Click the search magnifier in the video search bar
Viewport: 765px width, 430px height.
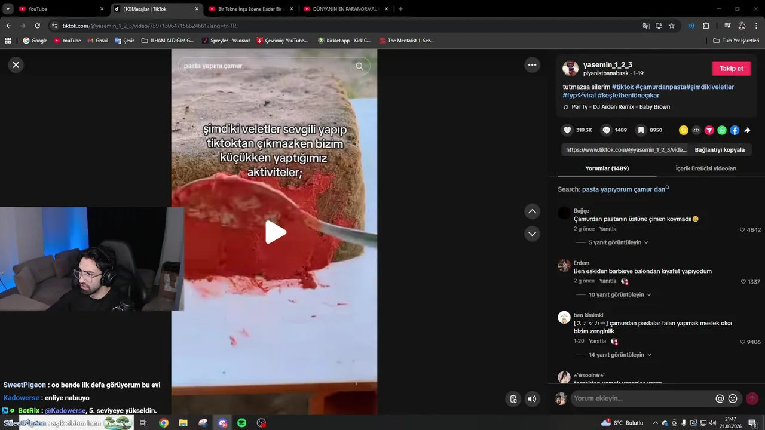click(x=359, y=66)
